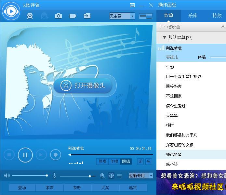Pause the current song
This screenshot has width=226, height=195.
[25, 155]
